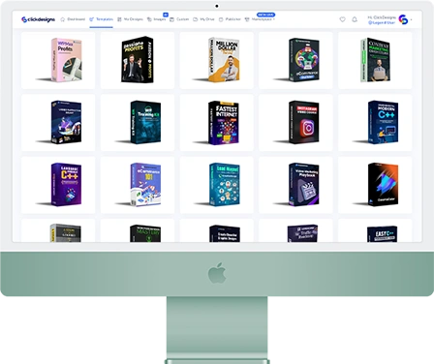The height and width of the screenshot is (364, 434).
Task: Select the Million Dollar box template
Action: click(x=217, y=60)
